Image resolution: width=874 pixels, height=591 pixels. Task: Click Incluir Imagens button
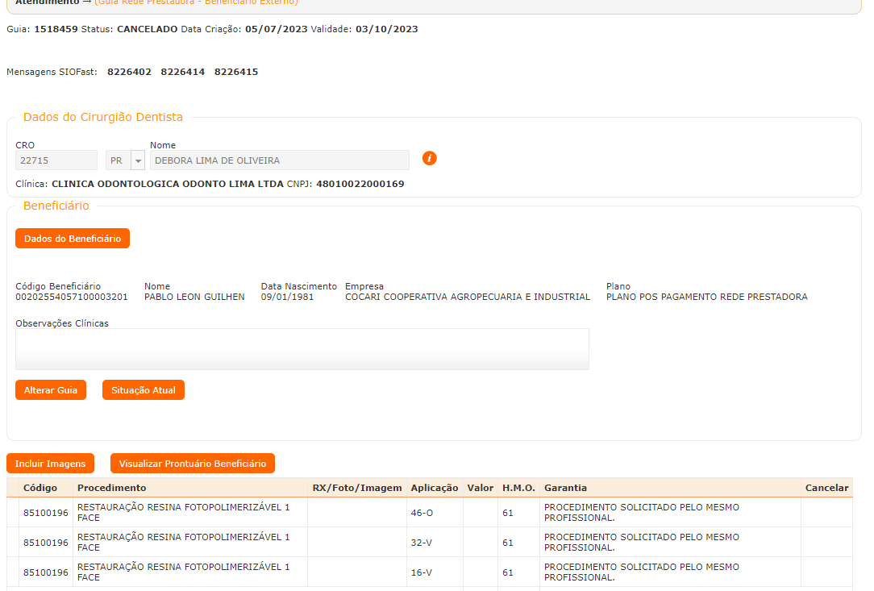point(50,464)
